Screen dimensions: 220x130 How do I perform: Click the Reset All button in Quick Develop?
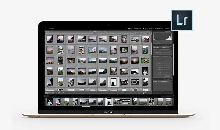point(167,77)
